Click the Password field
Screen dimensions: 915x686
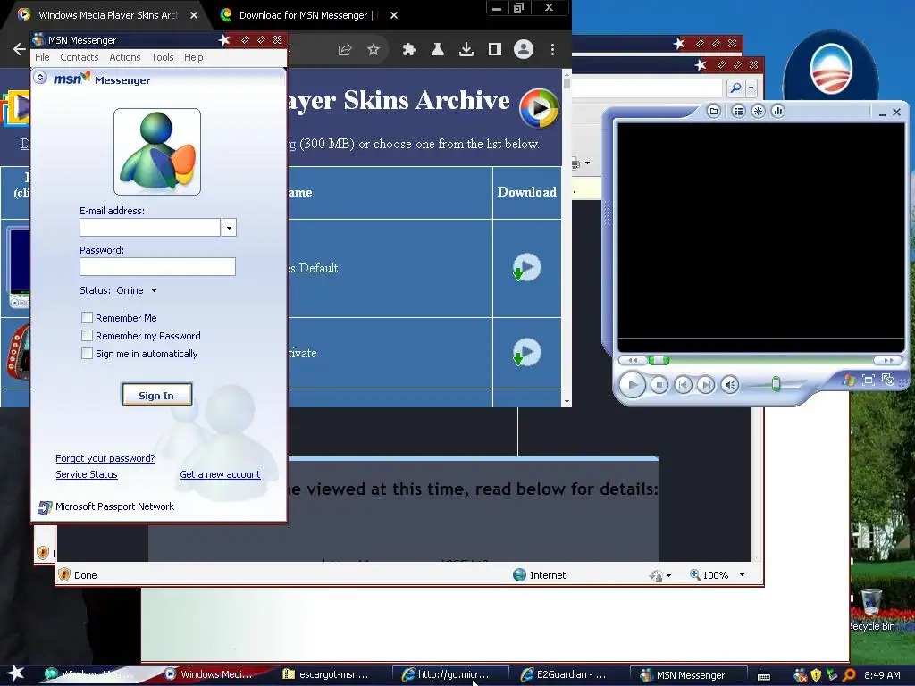[x=157, y=266]
